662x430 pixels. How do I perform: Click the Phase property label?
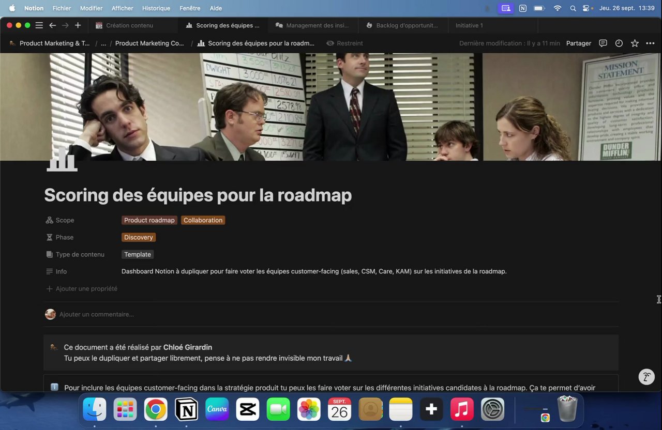[x=59, y=237]
